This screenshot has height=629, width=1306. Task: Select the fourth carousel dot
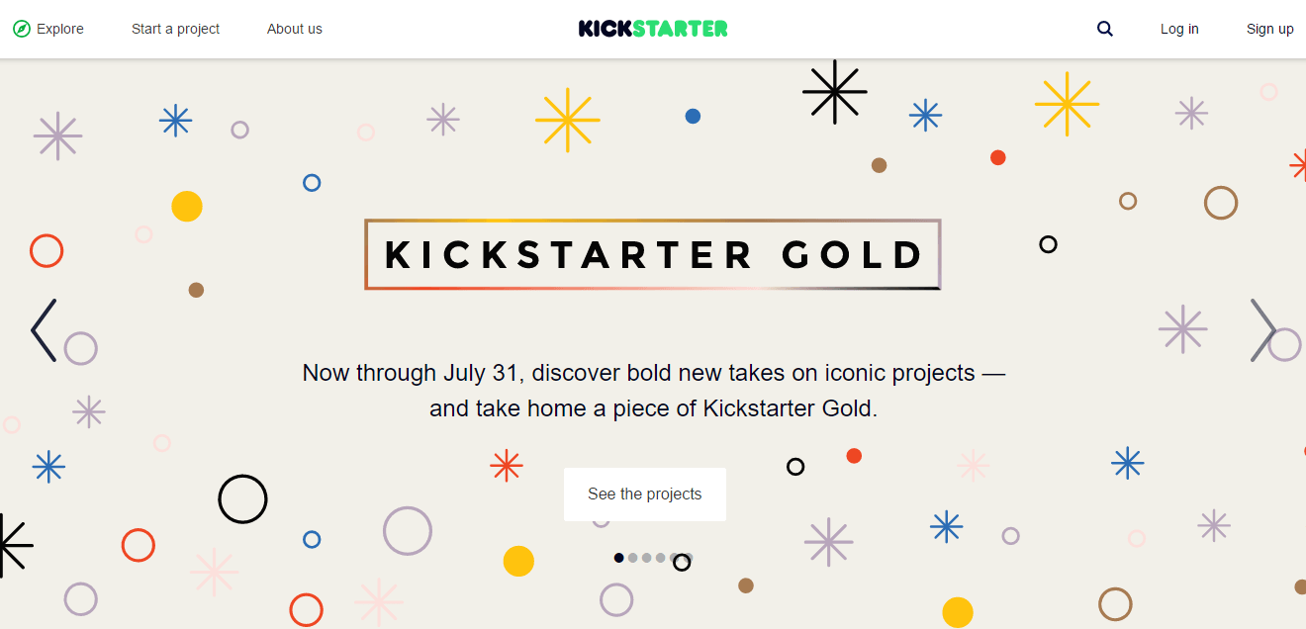pyautogui.click(x=660, y=557)
